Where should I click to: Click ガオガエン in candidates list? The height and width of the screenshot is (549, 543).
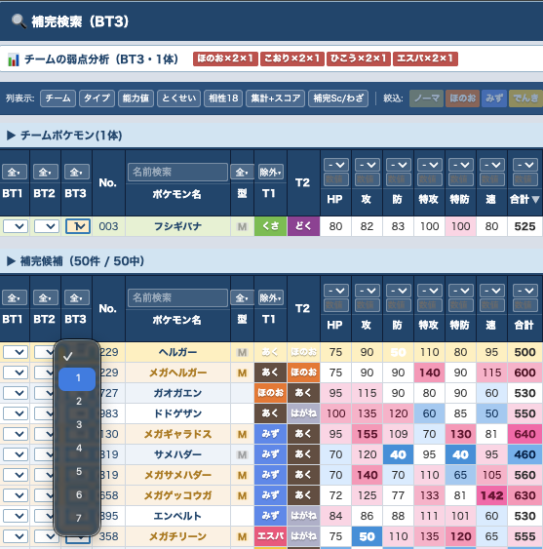point(177,393)
